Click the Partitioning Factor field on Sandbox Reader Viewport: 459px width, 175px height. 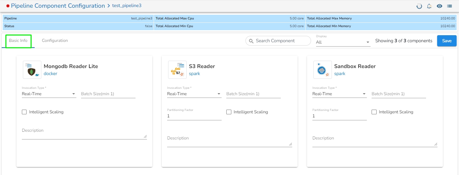[339, 116]
